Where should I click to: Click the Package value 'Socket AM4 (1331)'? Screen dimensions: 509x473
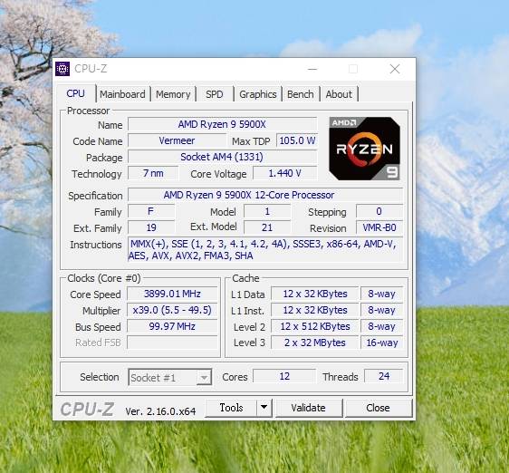(222, 157)
